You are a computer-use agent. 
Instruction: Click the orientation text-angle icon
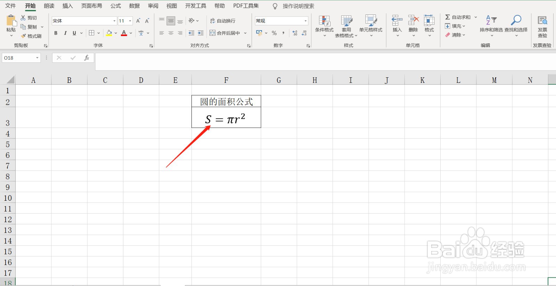(x=191, y=21)
